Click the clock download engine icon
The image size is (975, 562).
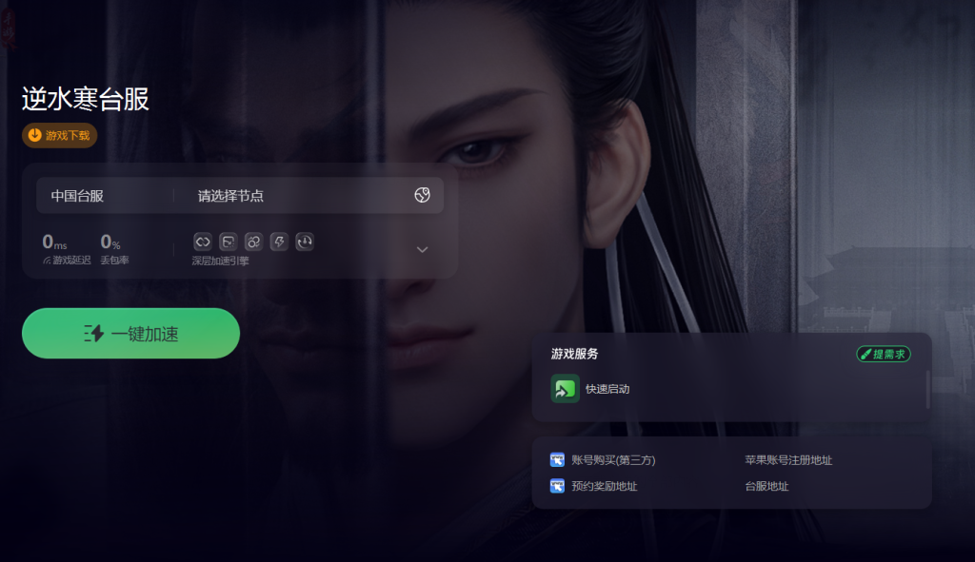point(305,242)
